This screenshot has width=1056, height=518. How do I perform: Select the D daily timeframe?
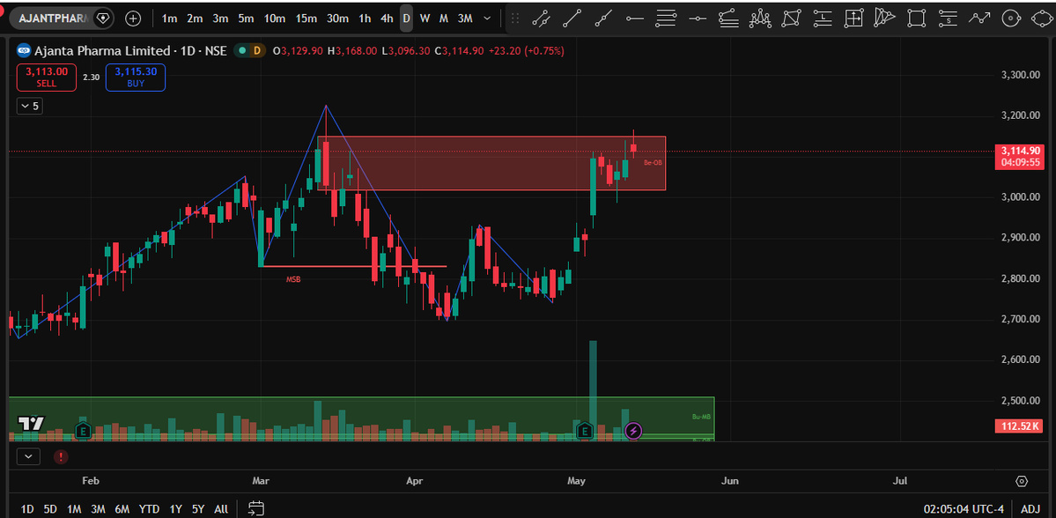point(406,18)
